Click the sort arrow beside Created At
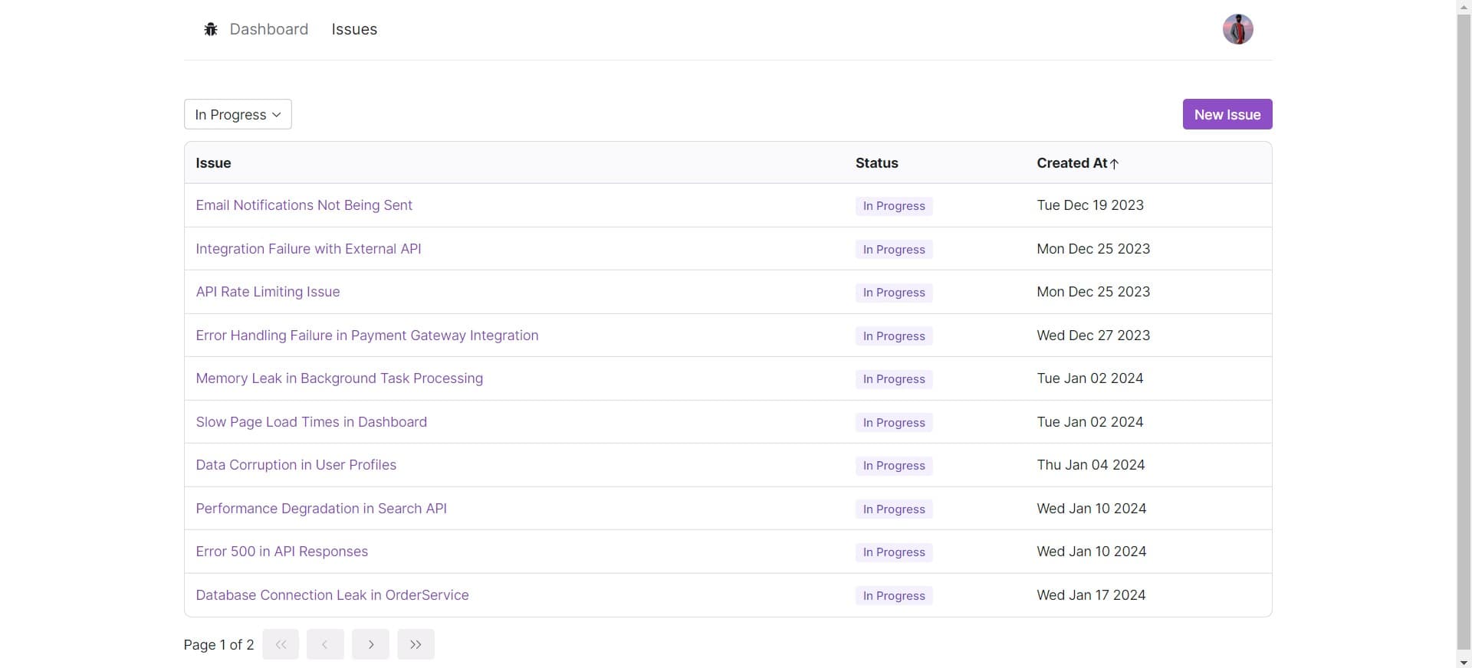 point(1115,163)
